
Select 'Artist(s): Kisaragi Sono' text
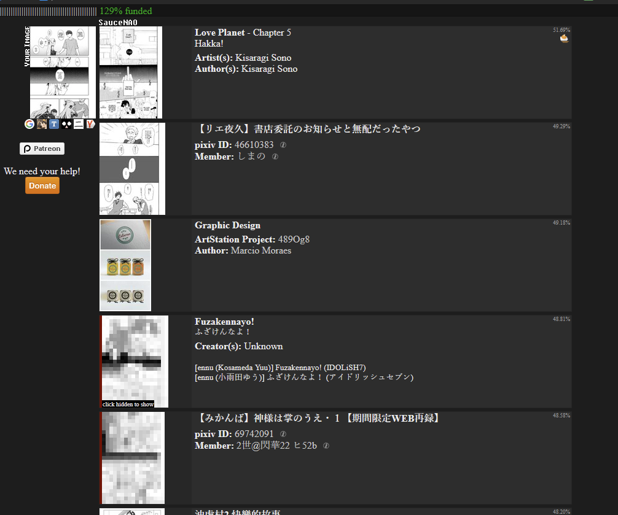click(243, 58)
